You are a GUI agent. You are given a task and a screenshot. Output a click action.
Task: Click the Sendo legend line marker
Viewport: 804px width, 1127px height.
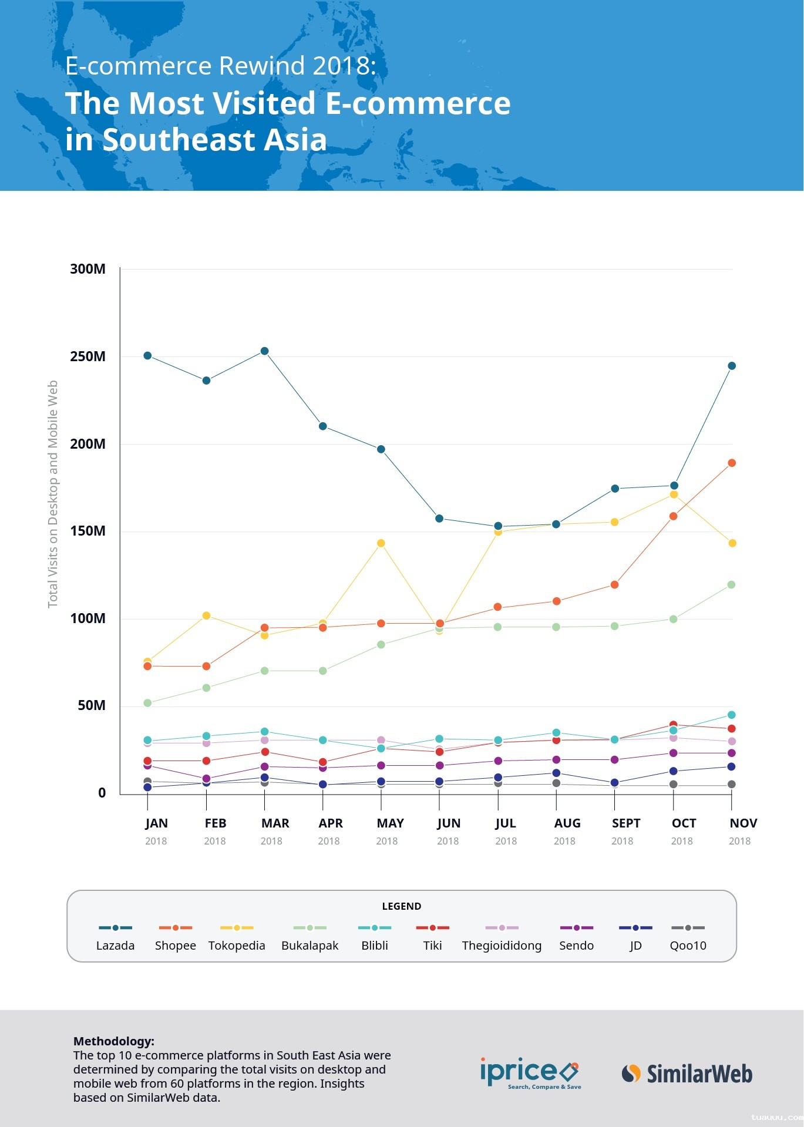coord(576,928)
